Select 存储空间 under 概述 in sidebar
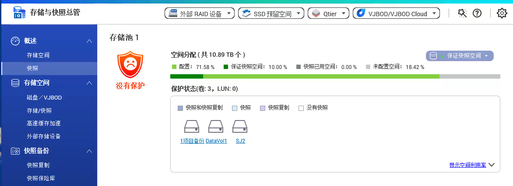Image resolution: width=513 pixels, height=186 pixels. (38, 55)
